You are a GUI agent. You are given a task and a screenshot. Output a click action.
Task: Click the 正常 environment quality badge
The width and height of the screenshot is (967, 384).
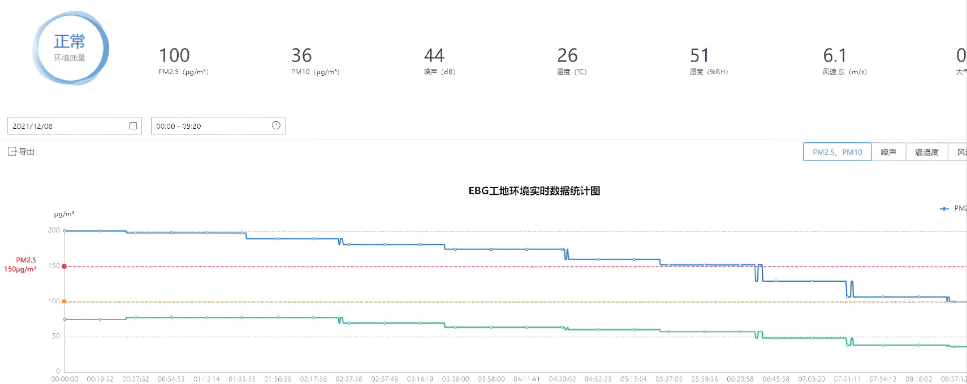point(70,48)
